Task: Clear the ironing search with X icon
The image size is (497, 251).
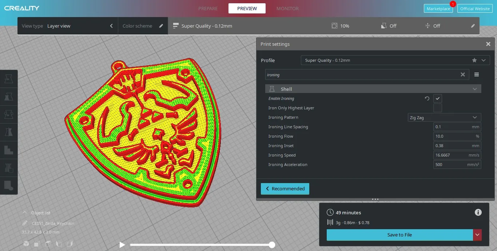Action: (463, 74)
